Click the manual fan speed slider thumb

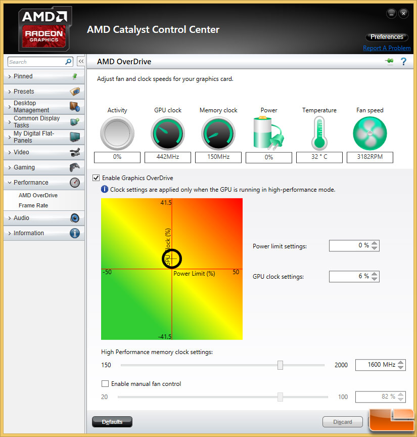tap(280, 397)
